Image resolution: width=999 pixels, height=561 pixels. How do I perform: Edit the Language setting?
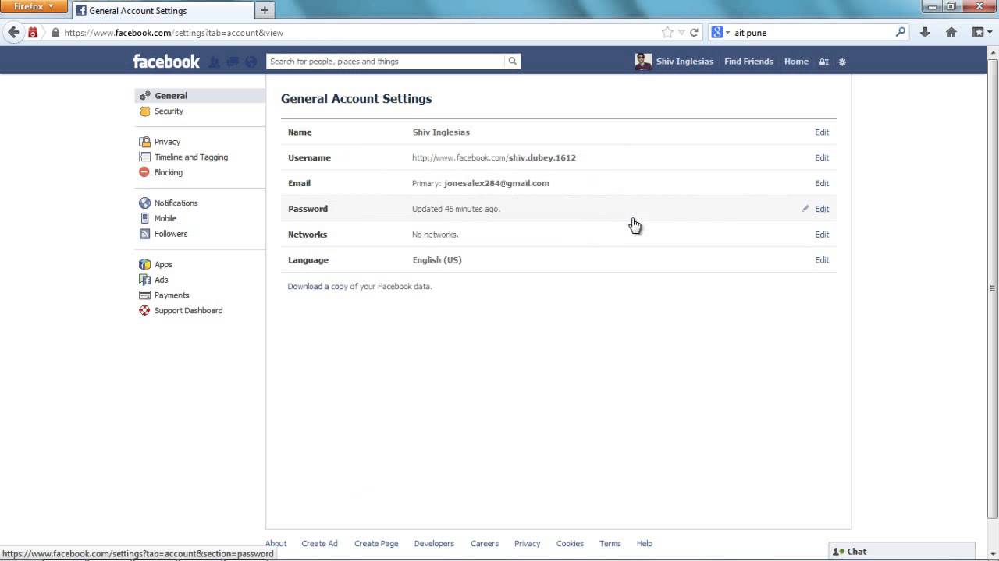coord(822,260)
